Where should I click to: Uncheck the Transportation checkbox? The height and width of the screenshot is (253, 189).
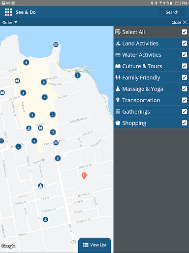point(185,100)
